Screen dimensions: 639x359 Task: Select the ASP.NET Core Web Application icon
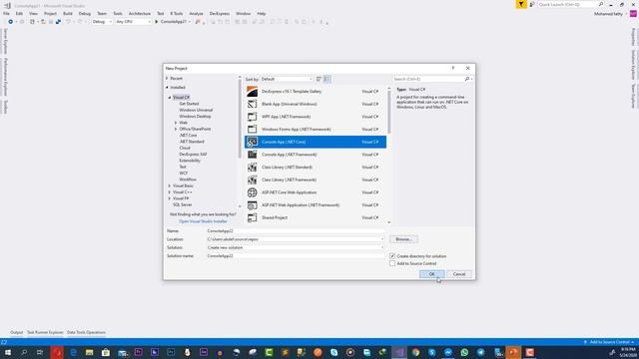click(253, 192)
